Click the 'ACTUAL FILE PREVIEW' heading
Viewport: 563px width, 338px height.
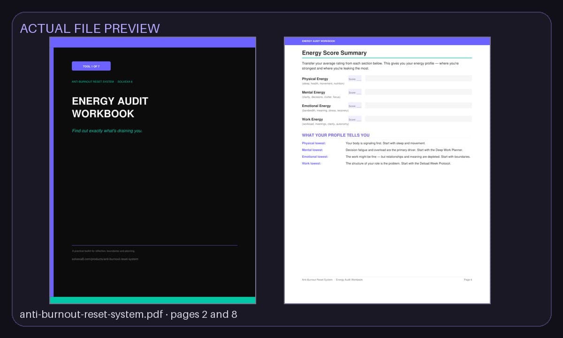click(90, 28)
